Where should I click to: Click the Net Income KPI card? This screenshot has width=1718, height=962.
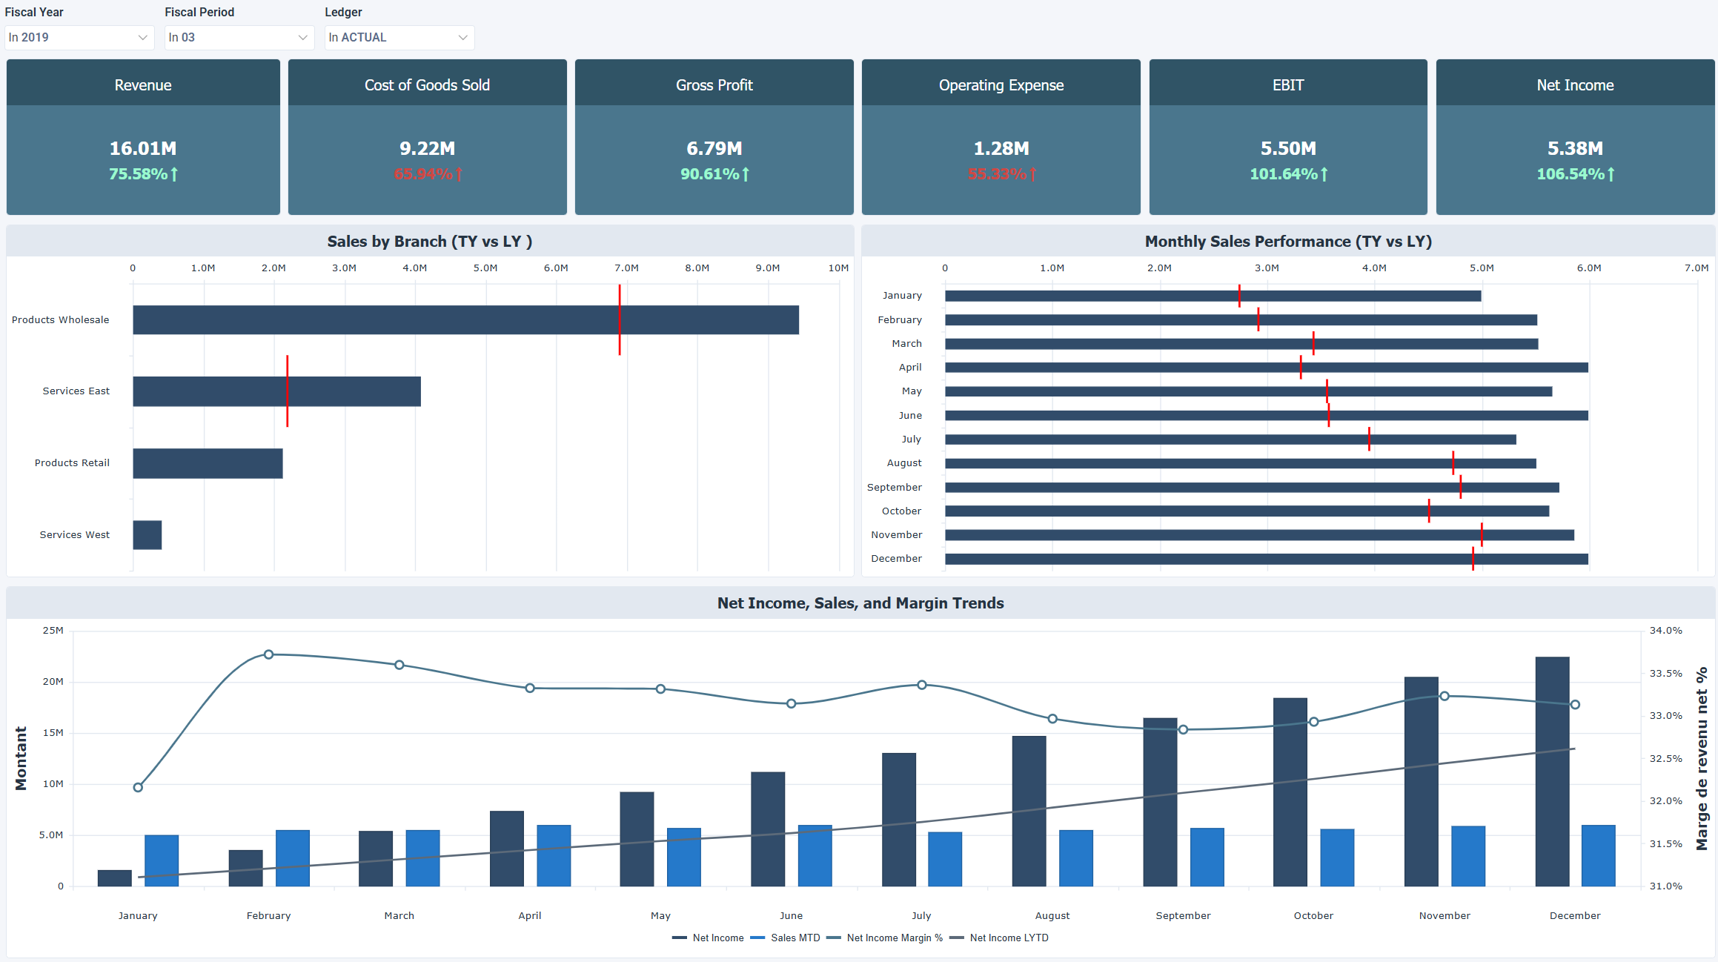tap(1574, 136)
